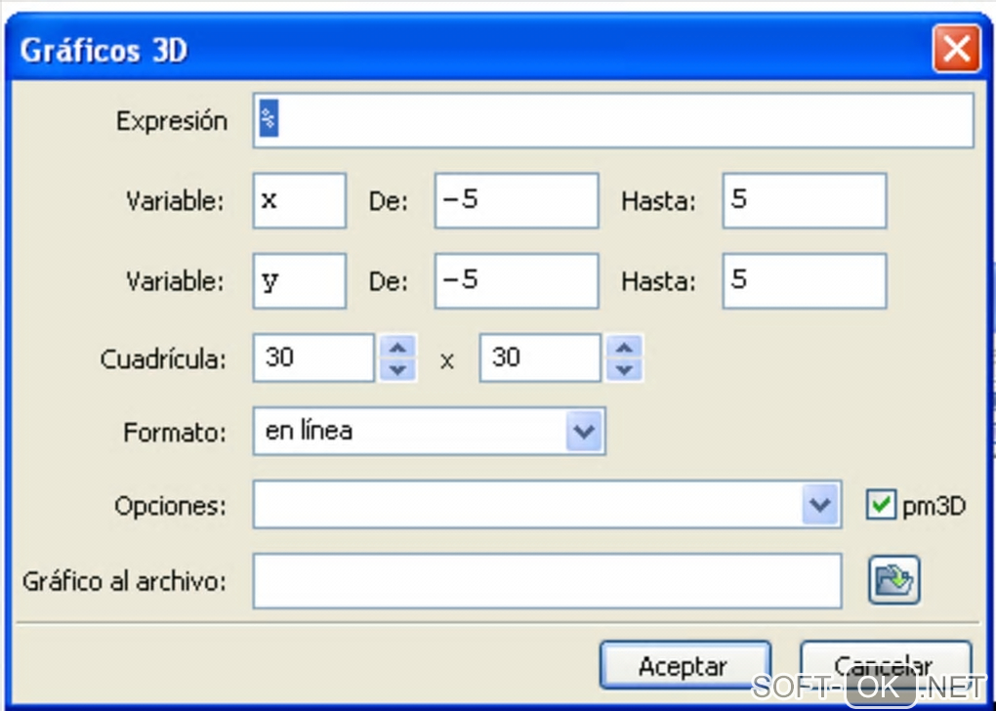Increase the first Cuadrícula value
This screenshot has width=996, height=711.
tap(396, 348)
